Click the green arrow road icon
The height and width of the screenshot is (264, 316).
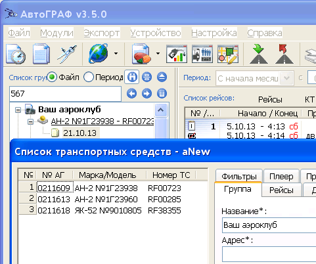pos(259,54)
